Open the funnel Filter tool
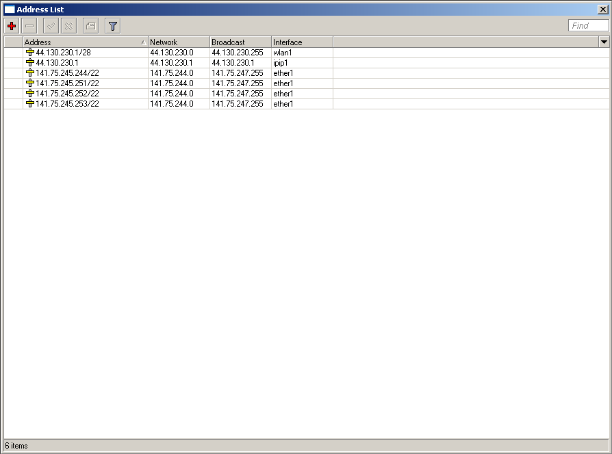 [113, 26]
